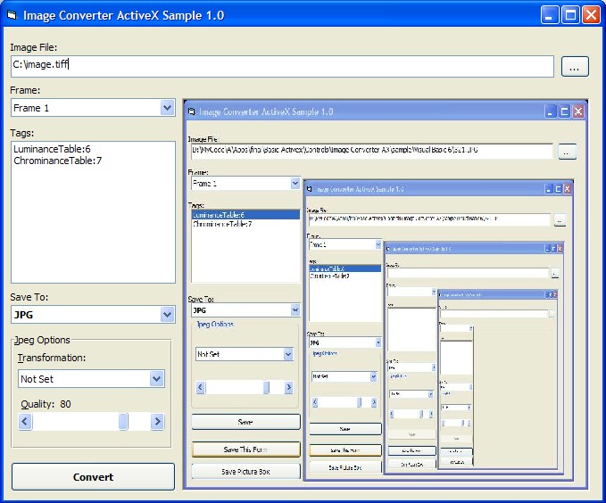Click the Quality scrollbar thumb
606x503 pixels.
click(x=123, y=422)
